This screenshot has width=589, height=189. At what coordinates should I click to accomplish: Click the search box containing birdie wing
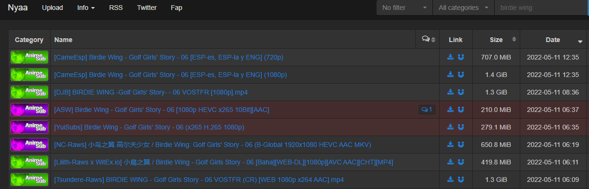541,8
